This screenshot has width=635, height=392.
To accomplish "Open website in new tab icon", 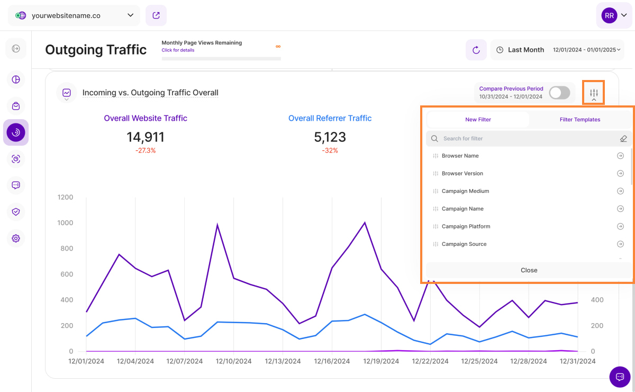I will pyautogui.click(x=156, y=15).
